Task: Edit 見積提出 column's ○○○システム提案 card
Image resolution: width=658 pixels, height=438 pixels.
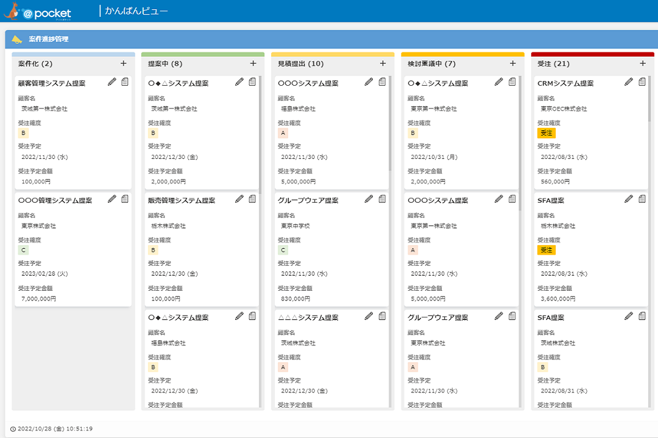Action: click(369, 82)
